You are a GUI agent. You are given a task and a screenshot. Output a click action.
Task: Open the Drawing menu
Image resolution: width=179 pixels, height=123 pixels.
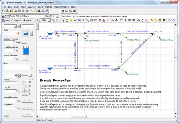click(x=32, y=7)
